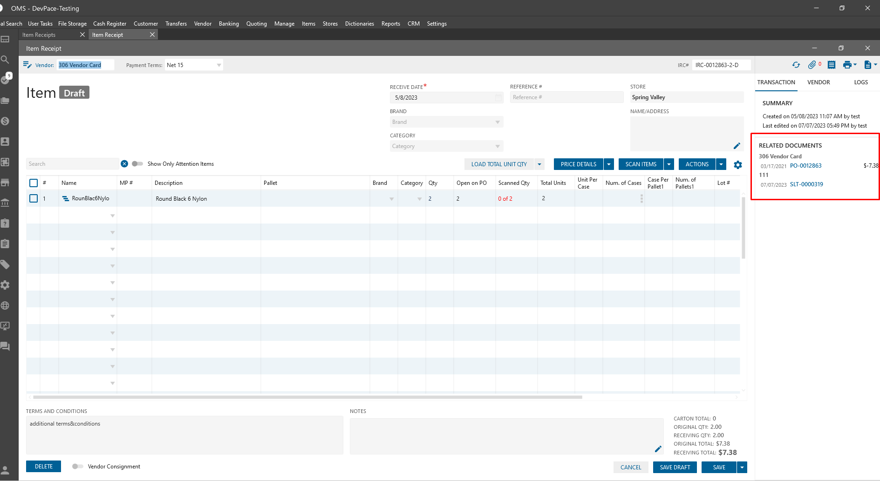Expand the Actions button dropdown arrow

click(721, 164)
